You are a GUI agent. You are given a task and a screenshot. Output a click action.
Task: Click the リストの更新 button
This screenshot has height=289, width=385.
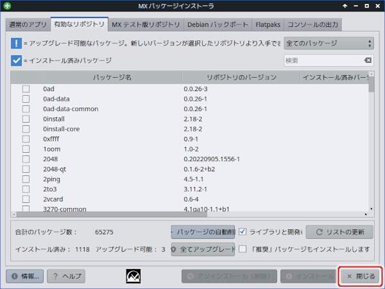[339, 232]
